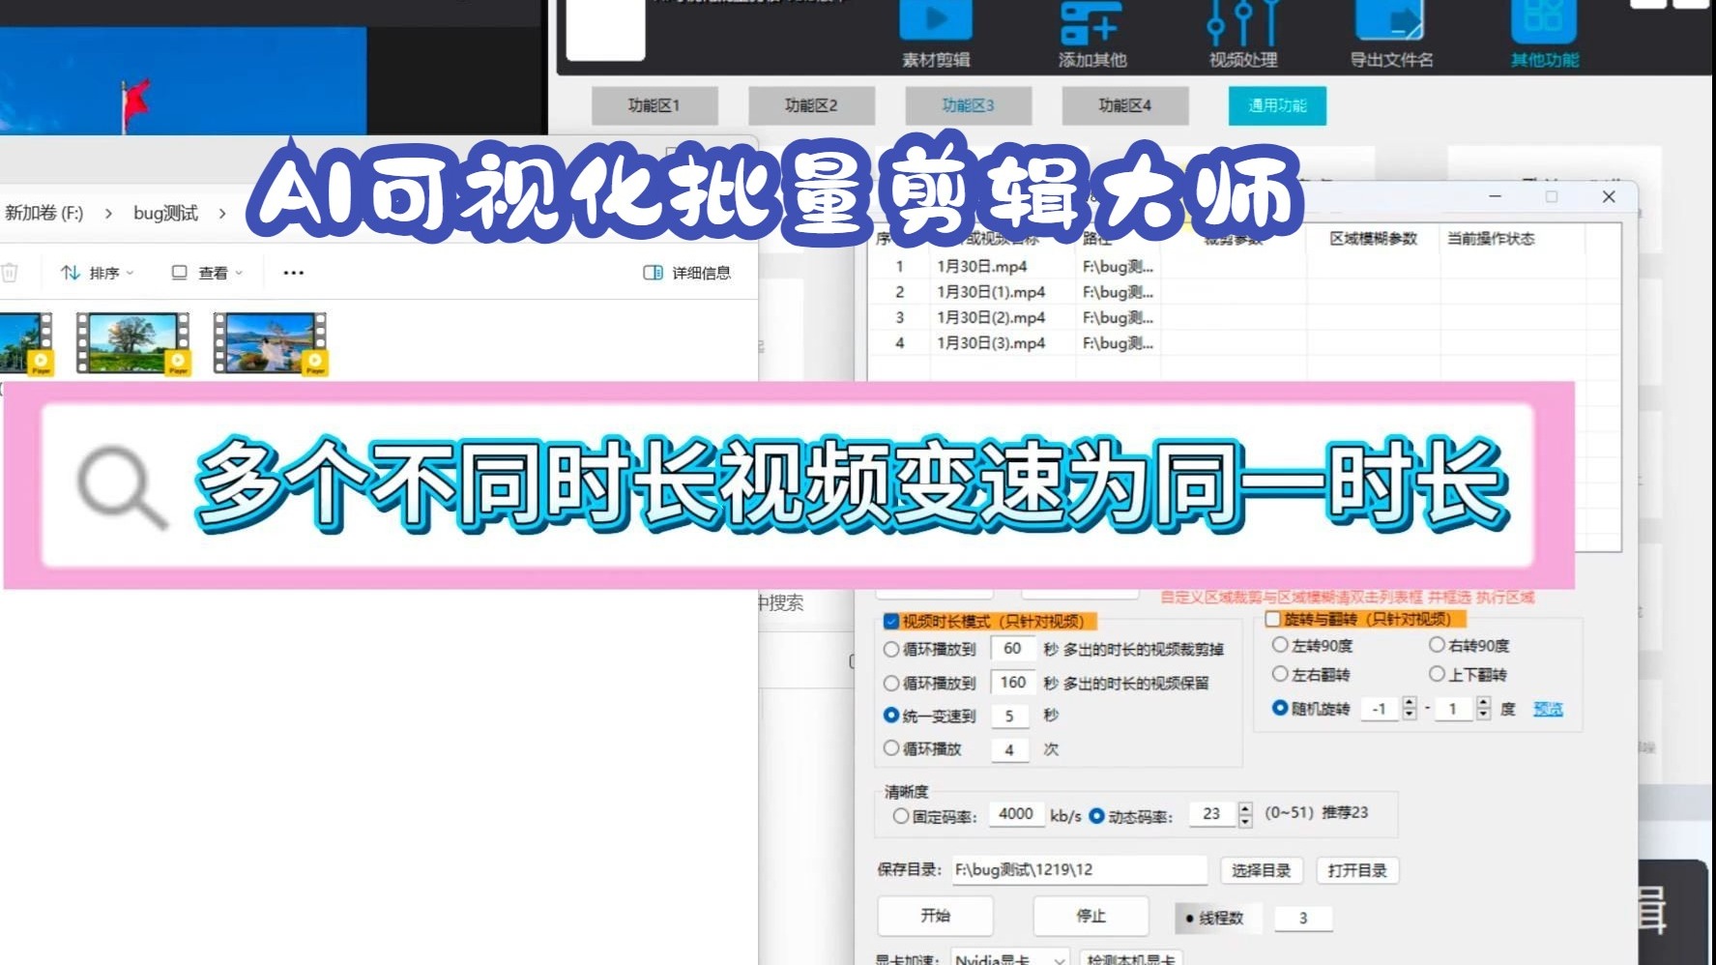Screen dimensions: 1716x965
Task: Click bug测试 in the Explorer breadcrumb
Action: point(165,213)
